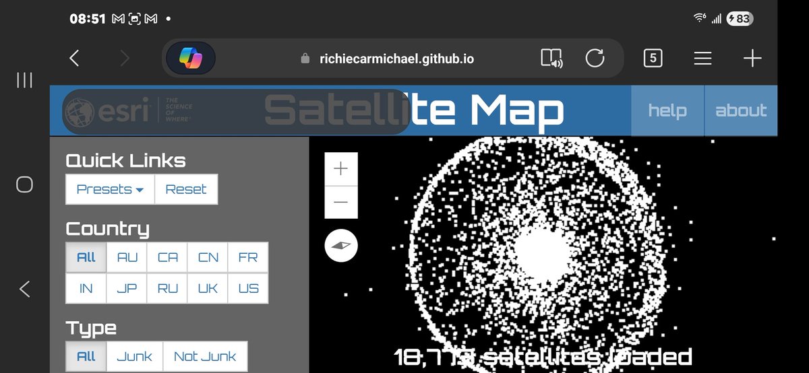Reset map orientation with compass button

click(341, 246)
